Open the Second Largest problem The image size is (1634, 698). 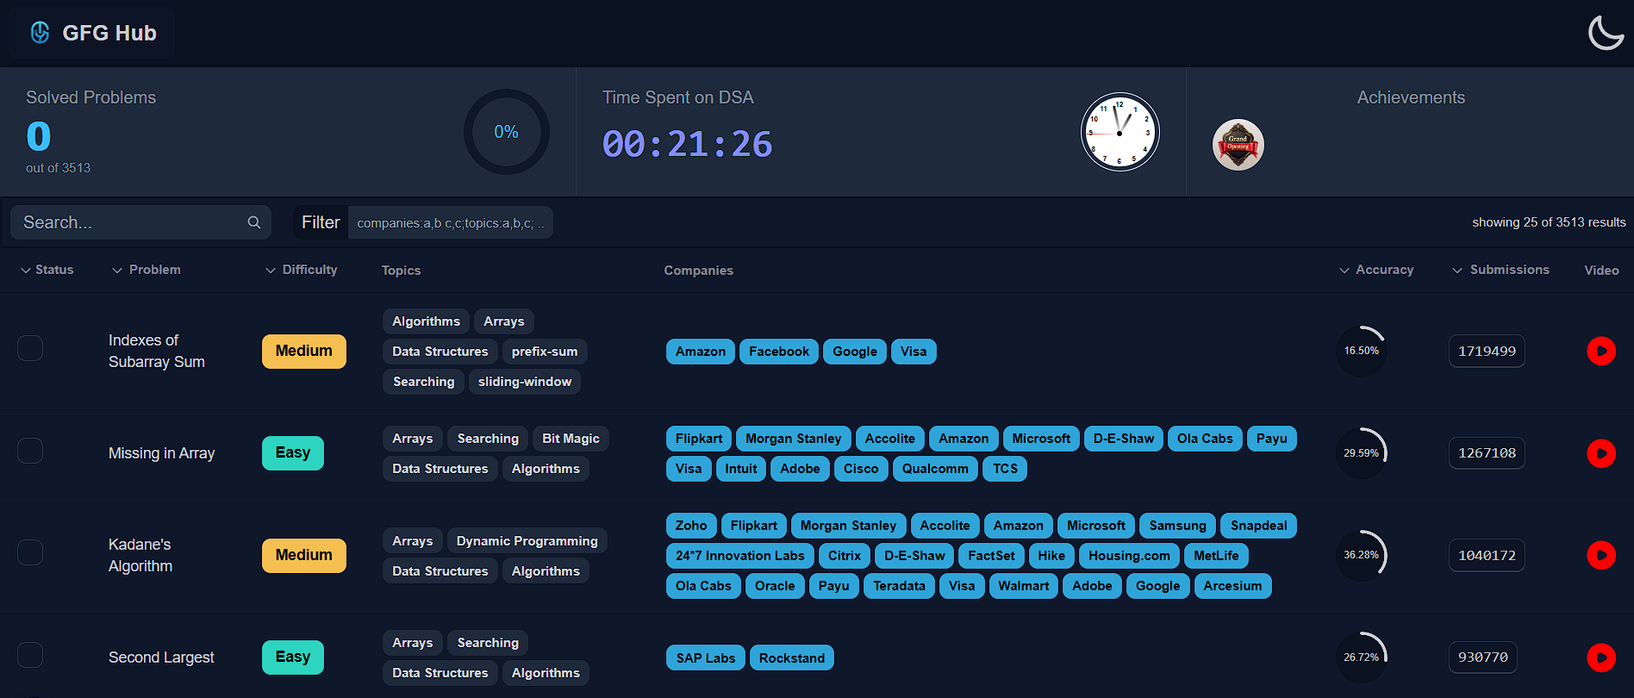coord(161,657)
